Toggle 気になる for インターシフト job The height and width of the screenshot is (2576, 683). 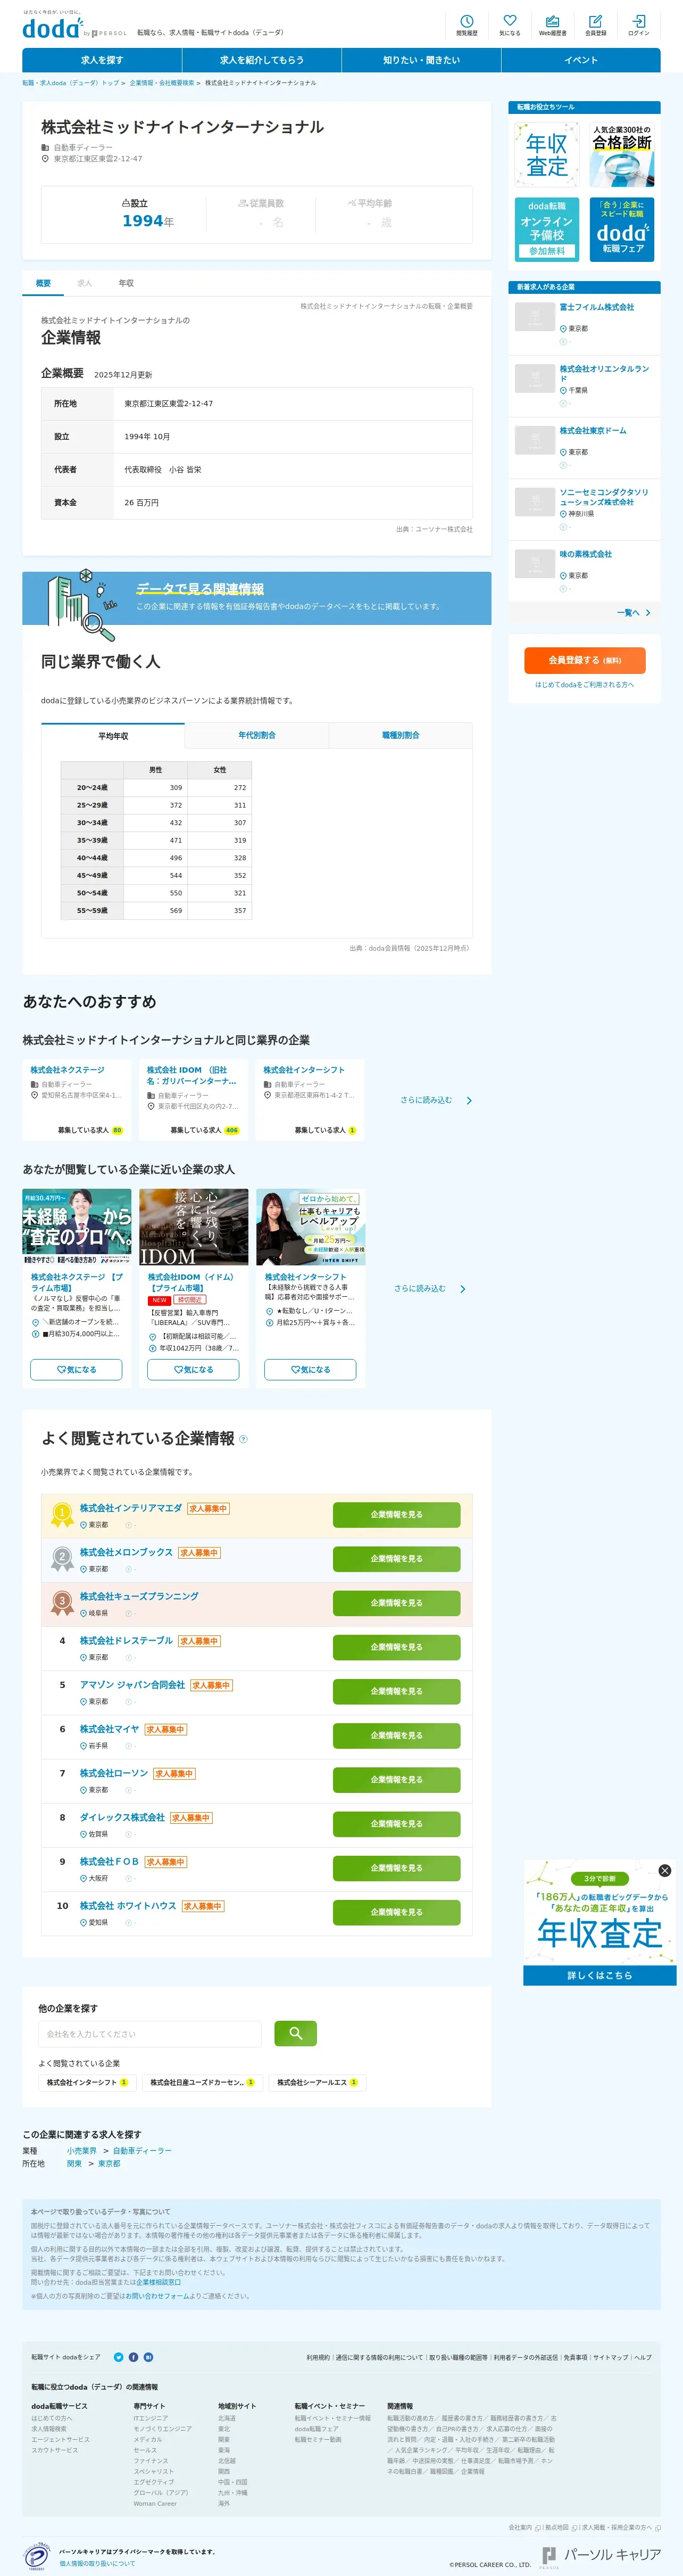point(311,1369)
